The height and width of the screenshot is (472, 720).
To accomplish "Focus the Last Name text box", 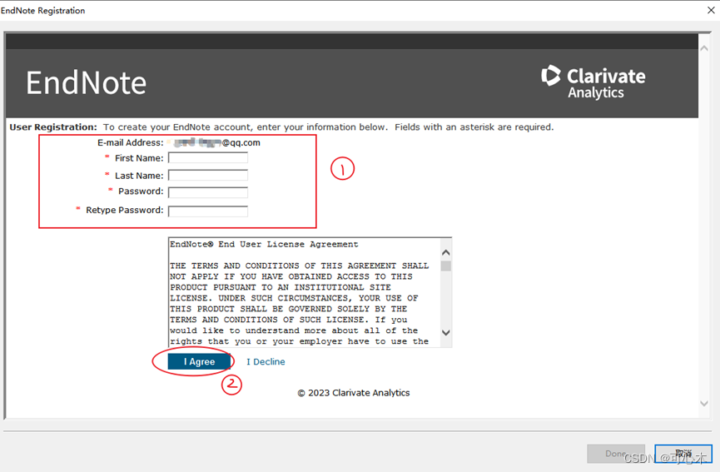I will [x=208, y=176].
